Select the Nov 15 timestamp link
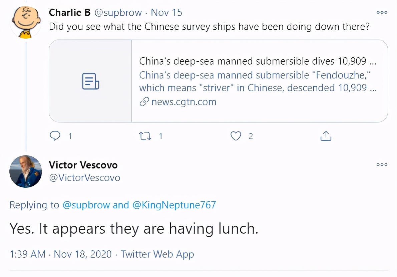 pyautogui.click(x=166, y=12)
